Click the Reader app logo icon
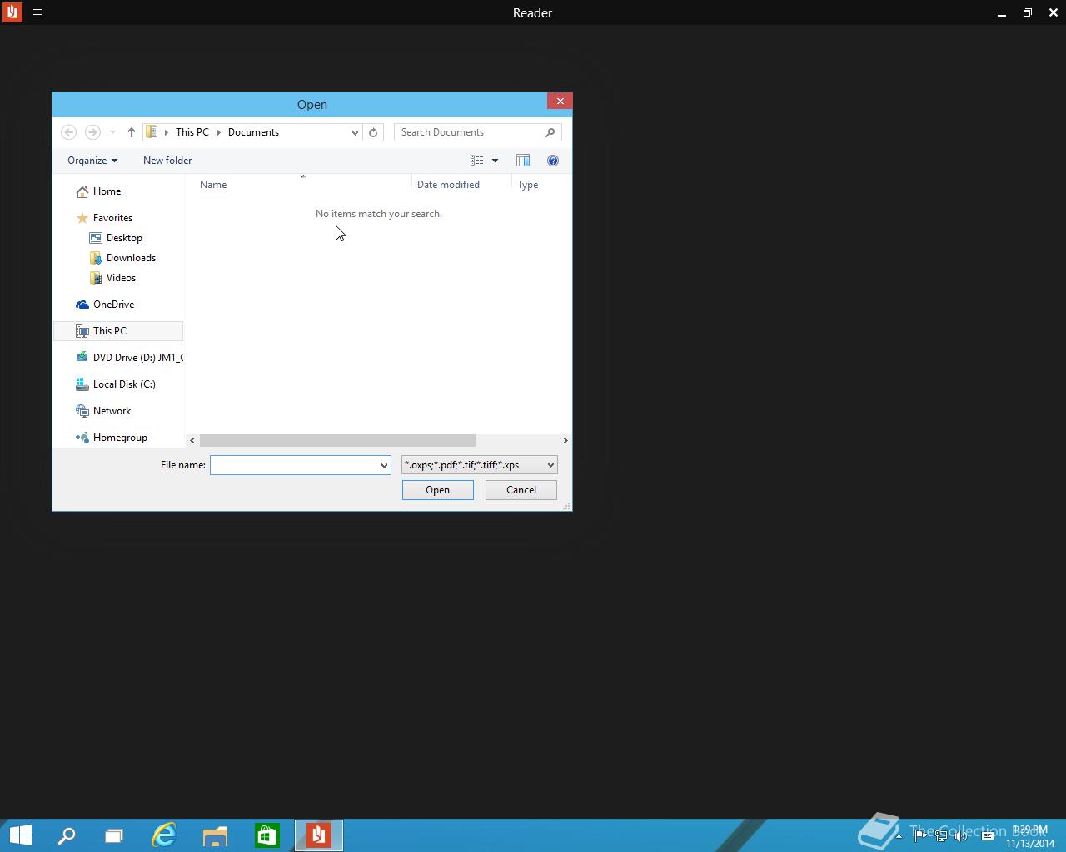The image size is (1066, 852). (12, 12)
